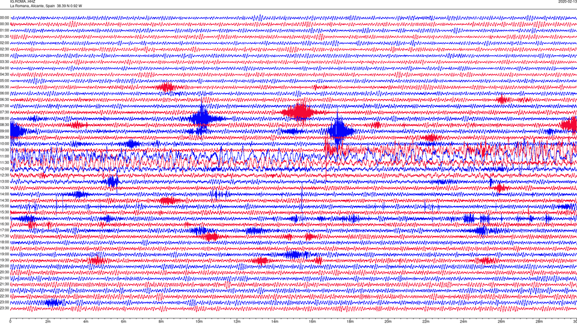Pick the 01:30 row label
Viewport: 577px width, 324px height.
[4, 37]
